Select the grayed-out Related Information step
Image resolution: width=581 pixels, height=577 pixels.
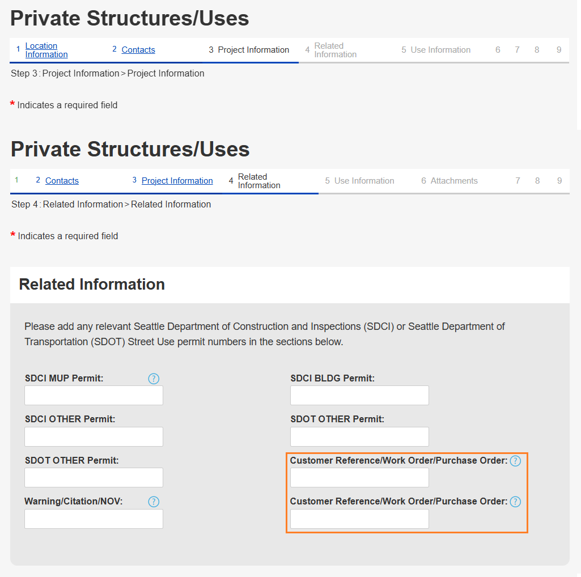click(x=335, y=50)
